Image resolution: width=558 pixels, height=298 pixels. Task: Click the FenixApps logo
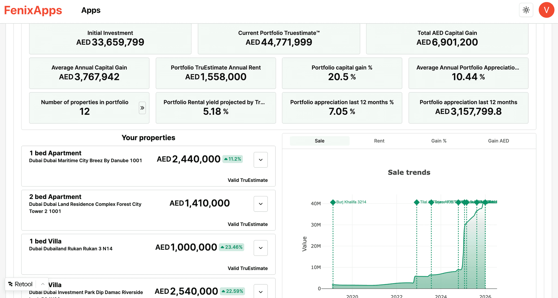(33, 10)
